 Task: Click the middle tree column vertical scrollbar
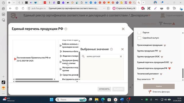point(79,65)
